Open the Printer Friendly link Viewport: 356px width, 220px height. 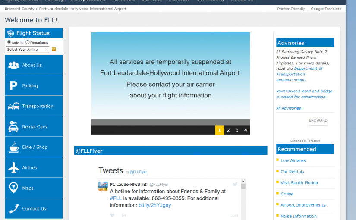point(291,9)
